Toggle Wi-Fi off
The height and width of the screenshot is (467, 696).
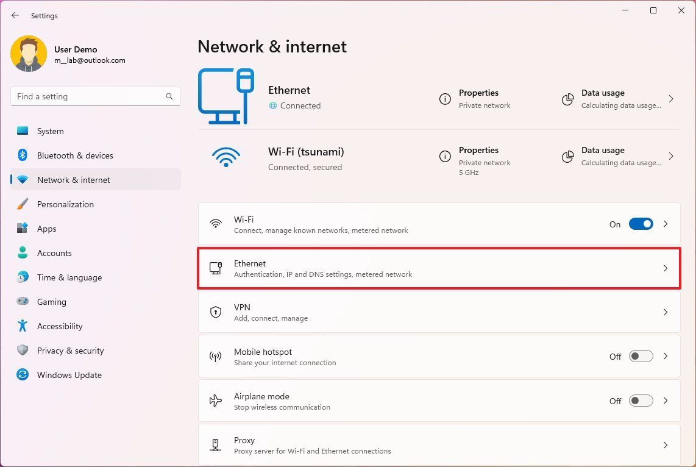(x=641, y=224)
